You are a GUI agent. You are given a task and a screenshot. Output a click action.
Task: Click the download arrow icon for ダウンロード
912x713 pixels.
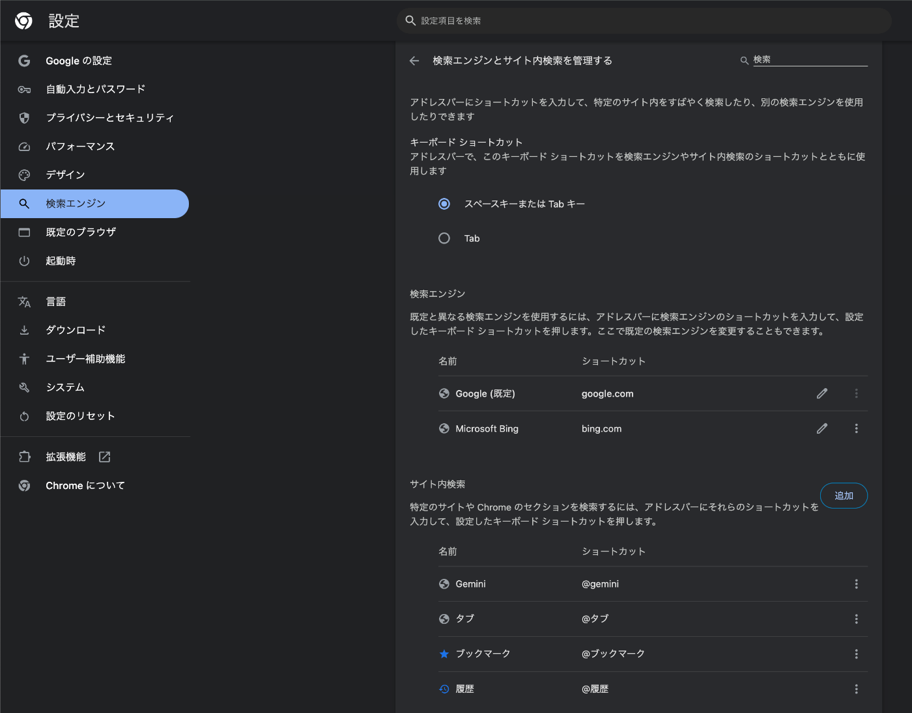[x=24, y=330]
